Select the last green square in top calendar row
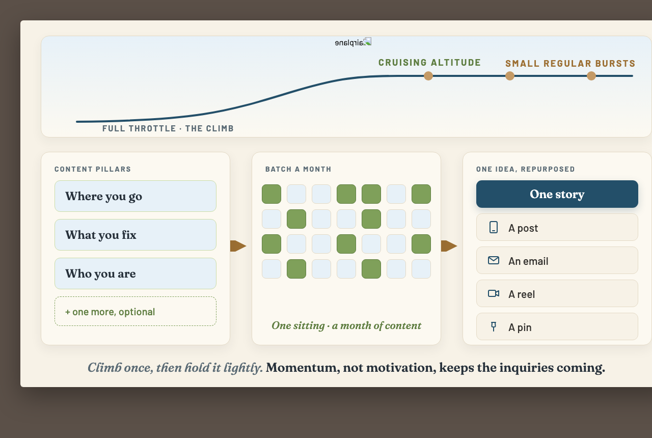Image resolution: width=652 pixels, height=438 pixels. click(x=421, y=194)
